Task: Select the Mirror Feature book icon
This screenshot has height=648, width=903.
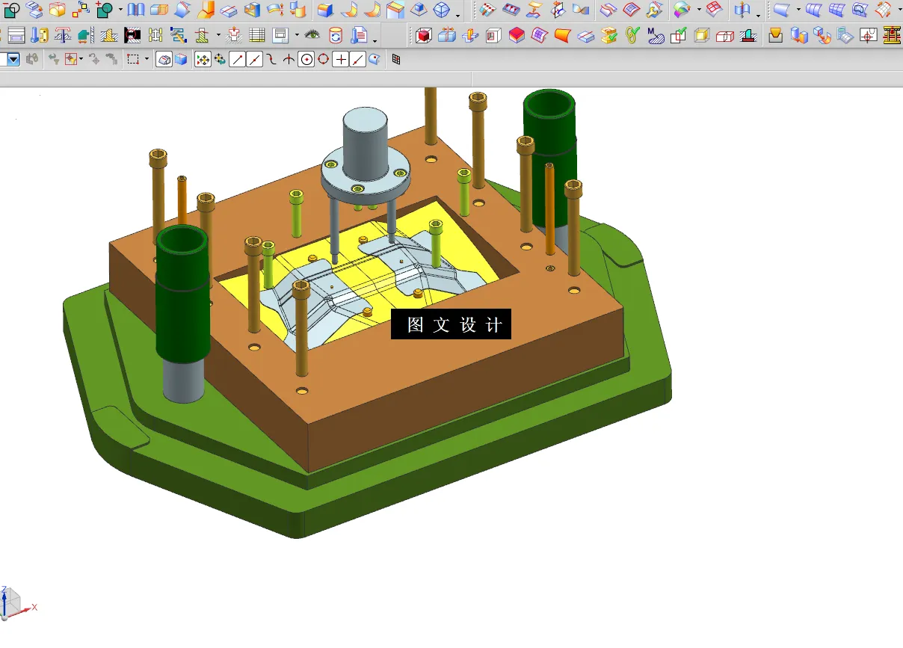Action: point(135,10)
